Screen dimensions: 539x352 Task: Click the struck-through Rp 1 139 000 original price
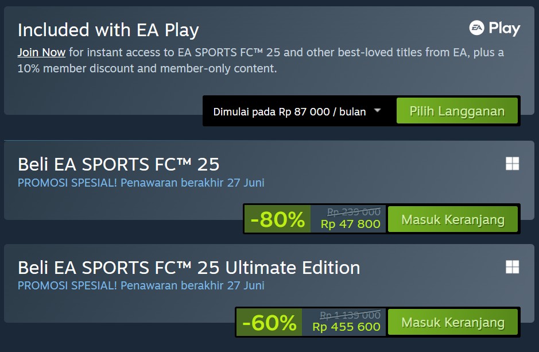pos(350,315)
